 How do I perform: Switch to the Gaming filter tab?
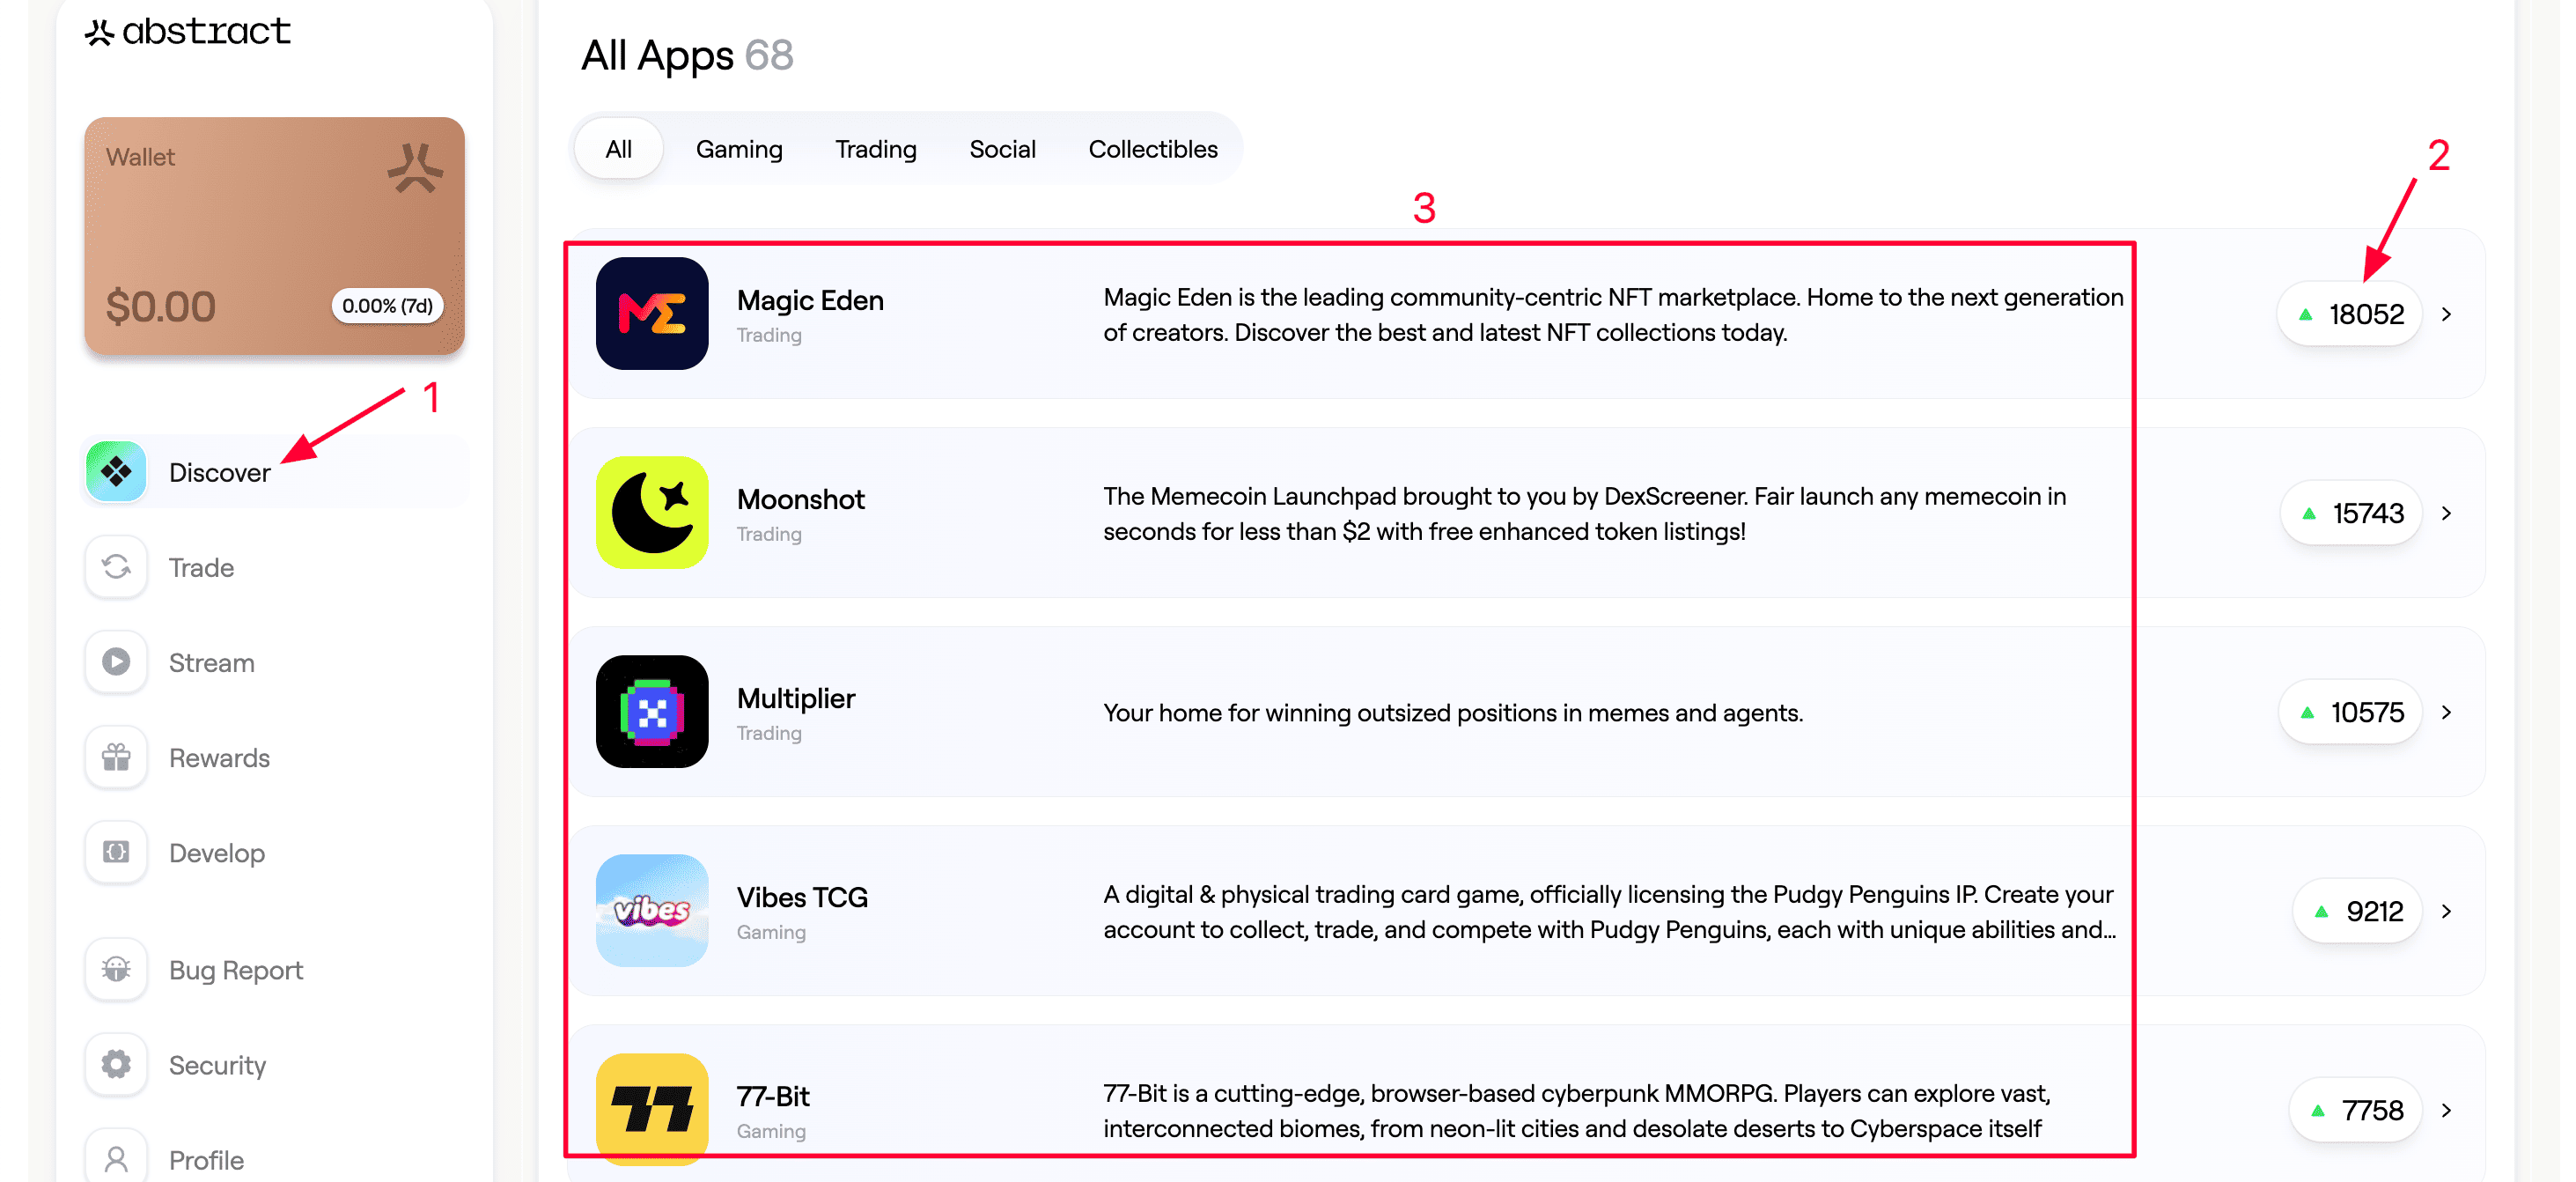click(x=739, y=150)
